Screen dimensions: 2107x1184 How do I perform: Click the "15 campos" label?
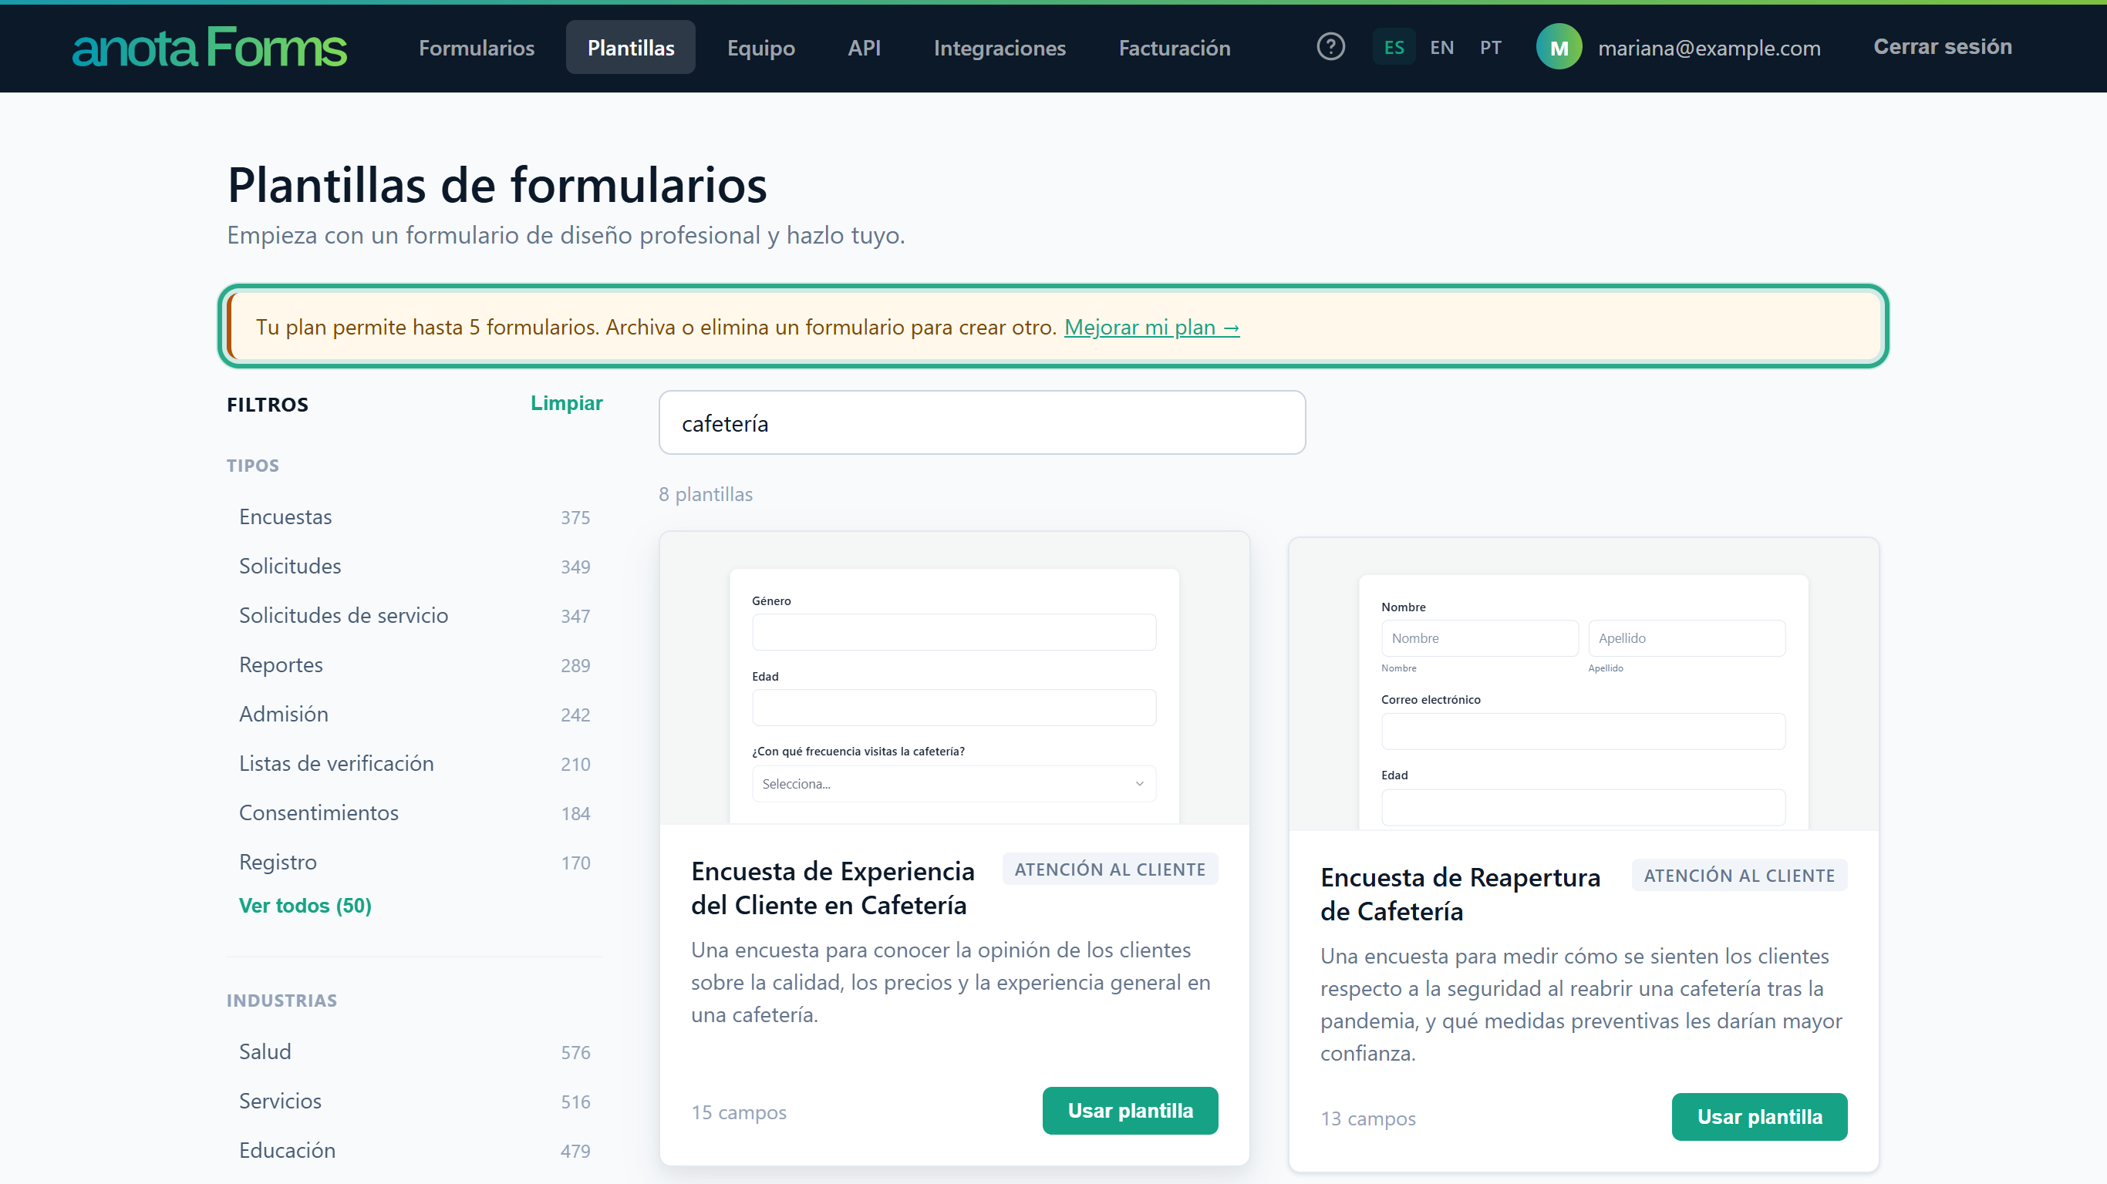tap(739, 1112)
